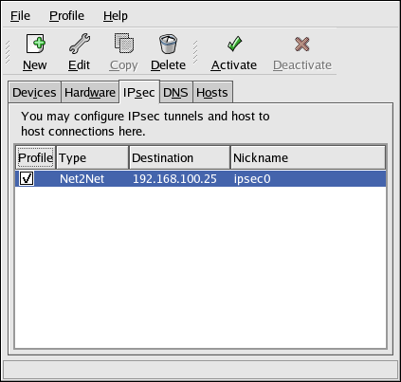Switch to the Devices tab
The image size is (401, 382).
34,93
